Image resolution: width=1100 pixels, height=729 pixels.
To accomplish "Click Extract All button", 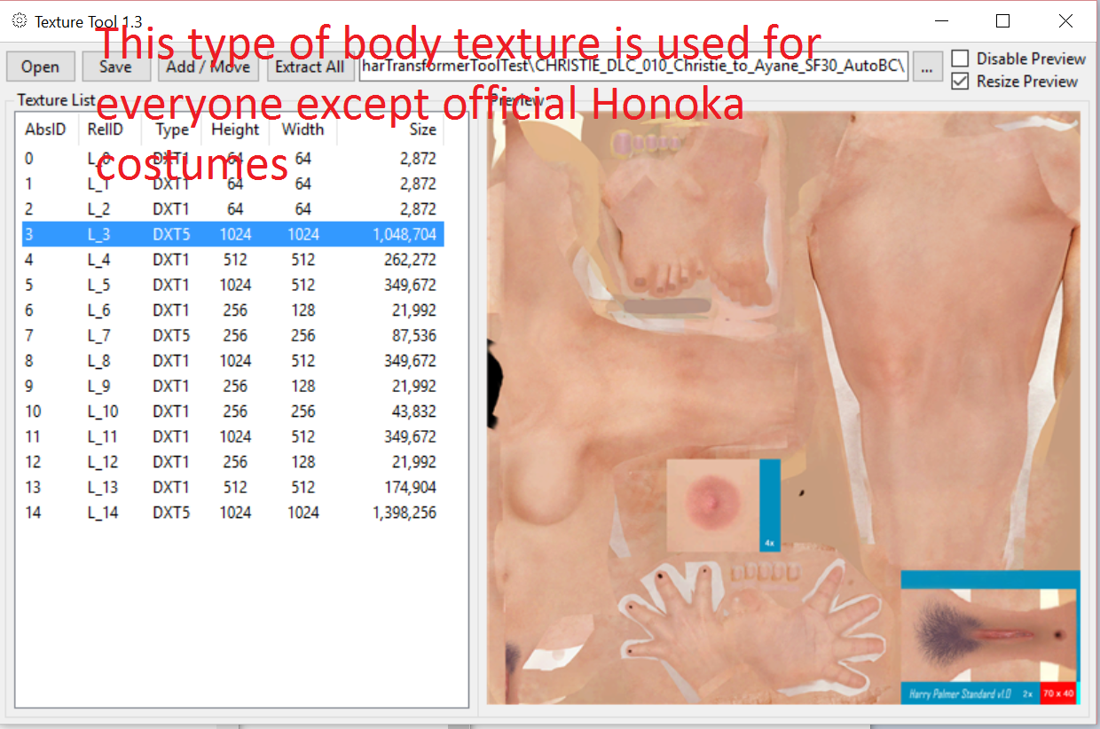I will click(x=310, y=67).
